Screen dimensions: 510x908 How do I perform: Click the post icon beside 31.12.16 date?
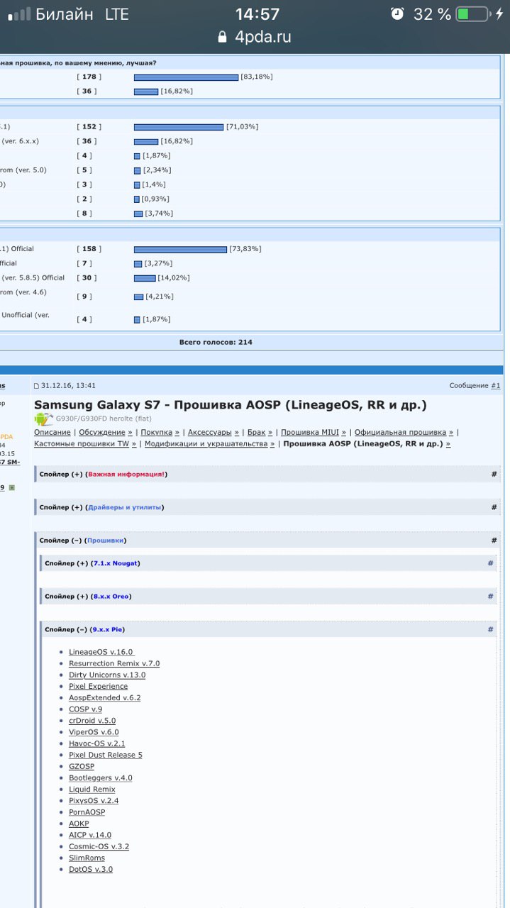pyautogui.click(x=37, y=386)
